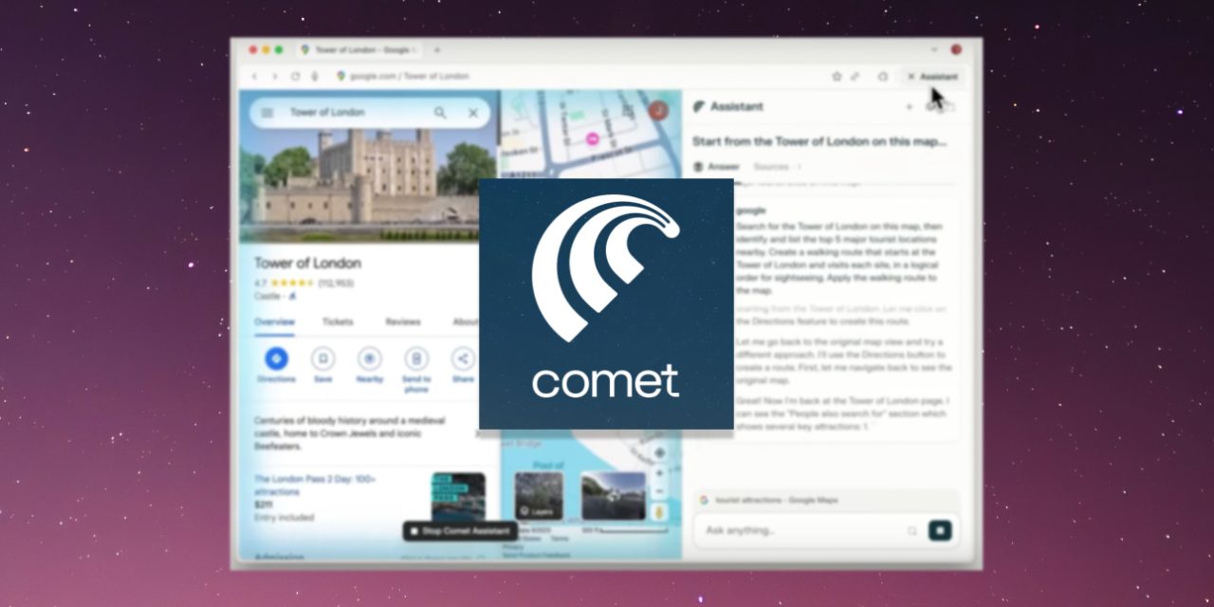Open a new browser tab with plus
Screen dimensions: 1214x607
(437, 49)
